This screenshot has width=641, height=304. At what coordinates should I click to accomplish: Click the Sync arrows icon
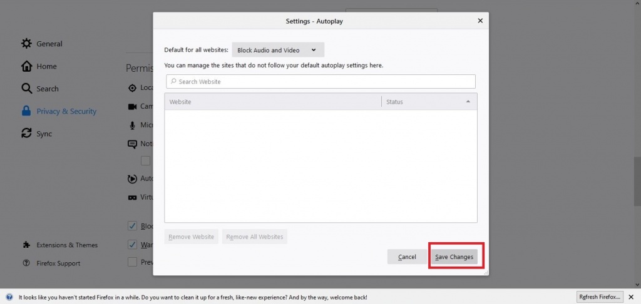(26, 133)
